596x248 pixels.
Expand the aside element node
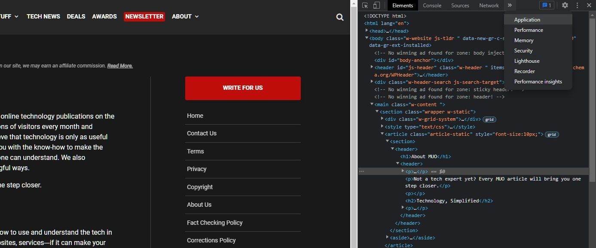tap(387, 237)
